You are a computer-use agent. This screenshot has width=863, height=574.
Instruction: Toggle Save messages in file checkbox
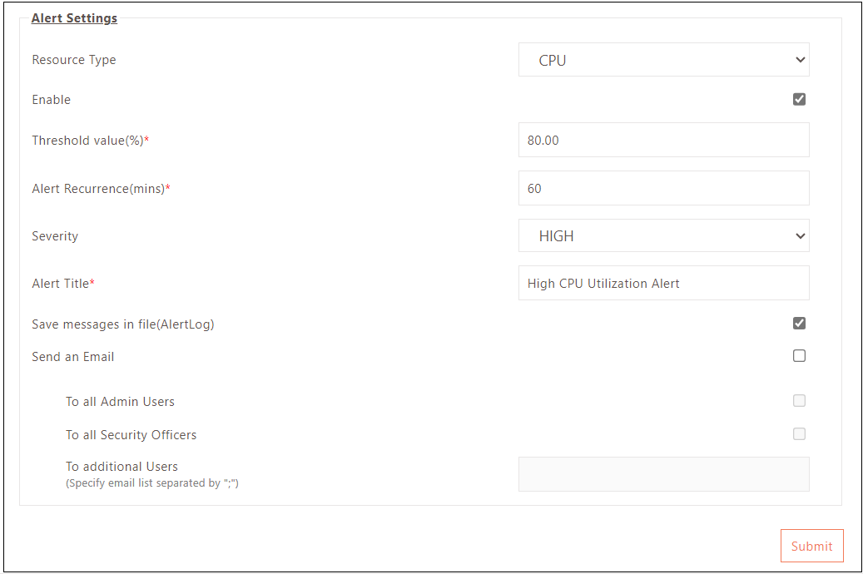point(799,324)
